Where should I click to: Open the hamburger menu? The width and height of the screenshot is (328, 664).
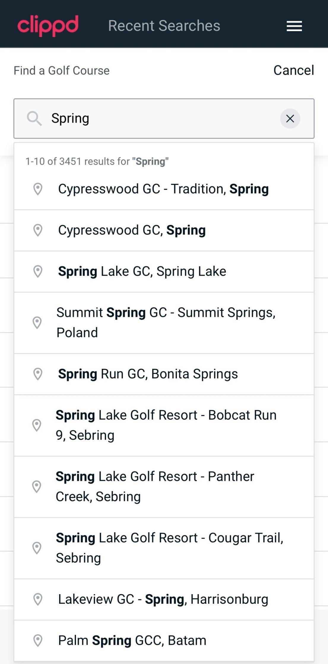point(294,26)
